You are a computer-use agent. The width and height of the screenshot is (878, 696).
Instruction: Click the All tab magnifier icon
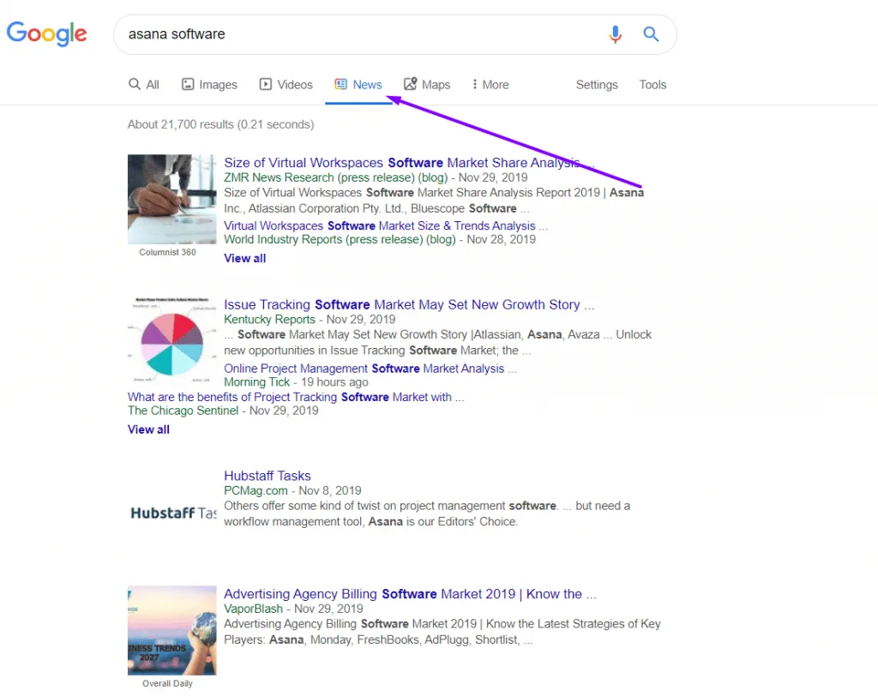click(135, 84)
